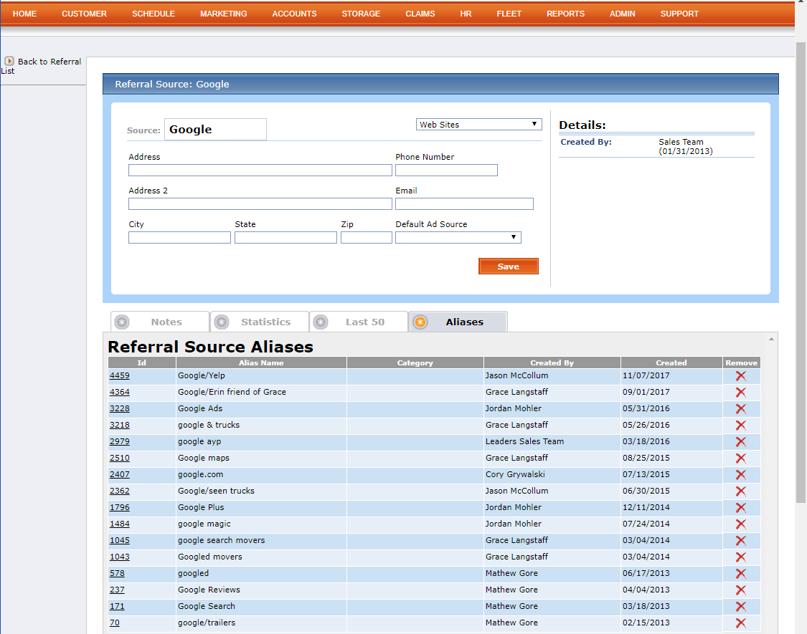The height and width of the screenshot is (634, 807).
Task: Remove the Google/Yelp alias
Action: [740, 376]
